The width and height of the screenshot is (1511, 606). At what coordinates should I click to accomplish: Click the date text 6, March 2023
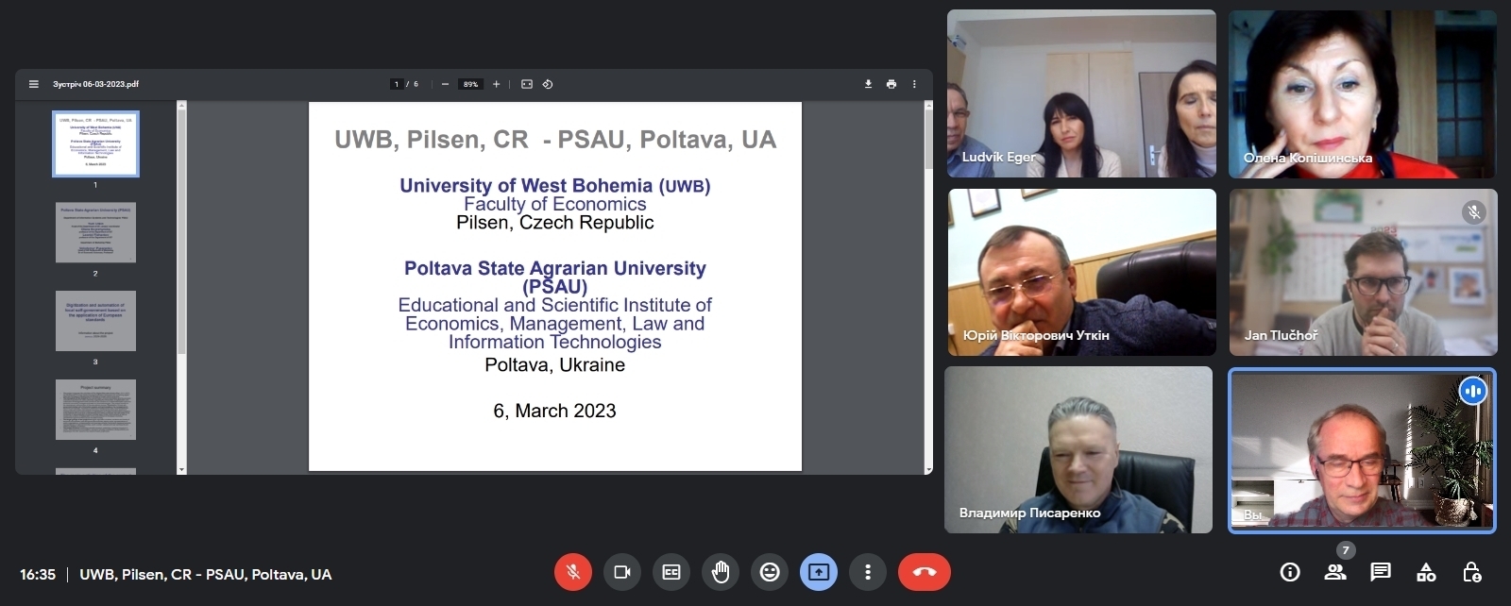point(554,411)
